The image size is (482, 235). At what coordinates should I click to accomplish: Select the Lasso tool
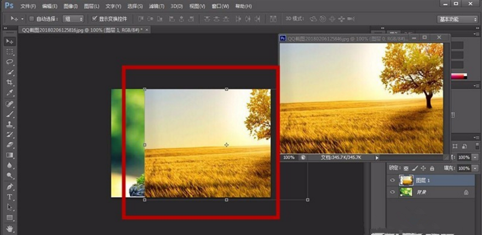click(10, 62)
